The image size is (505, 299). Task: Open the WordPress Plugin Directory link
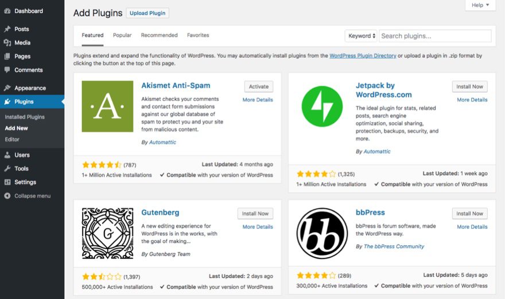363,56
